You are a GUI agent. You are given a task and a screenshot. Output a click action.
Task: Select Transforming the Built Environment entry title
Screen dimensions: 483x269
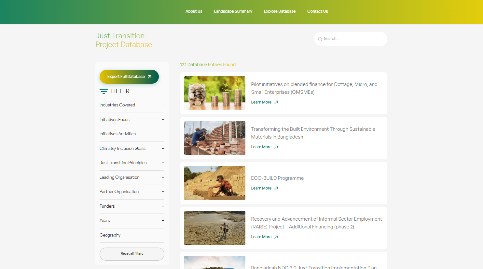coord(313,133)
